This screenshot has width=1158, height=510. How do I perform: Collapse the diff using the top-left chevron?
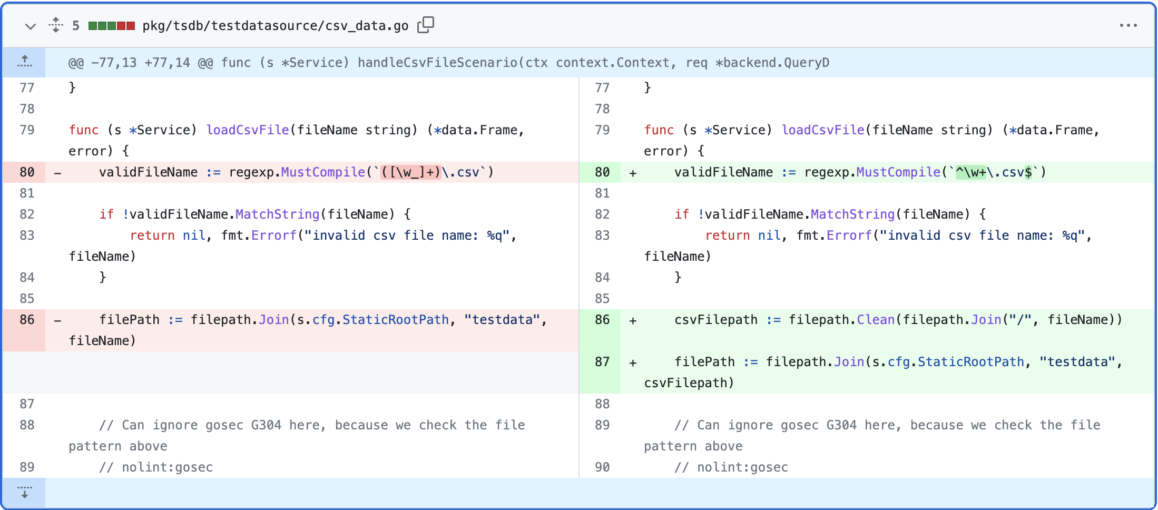tap(30, 26)
